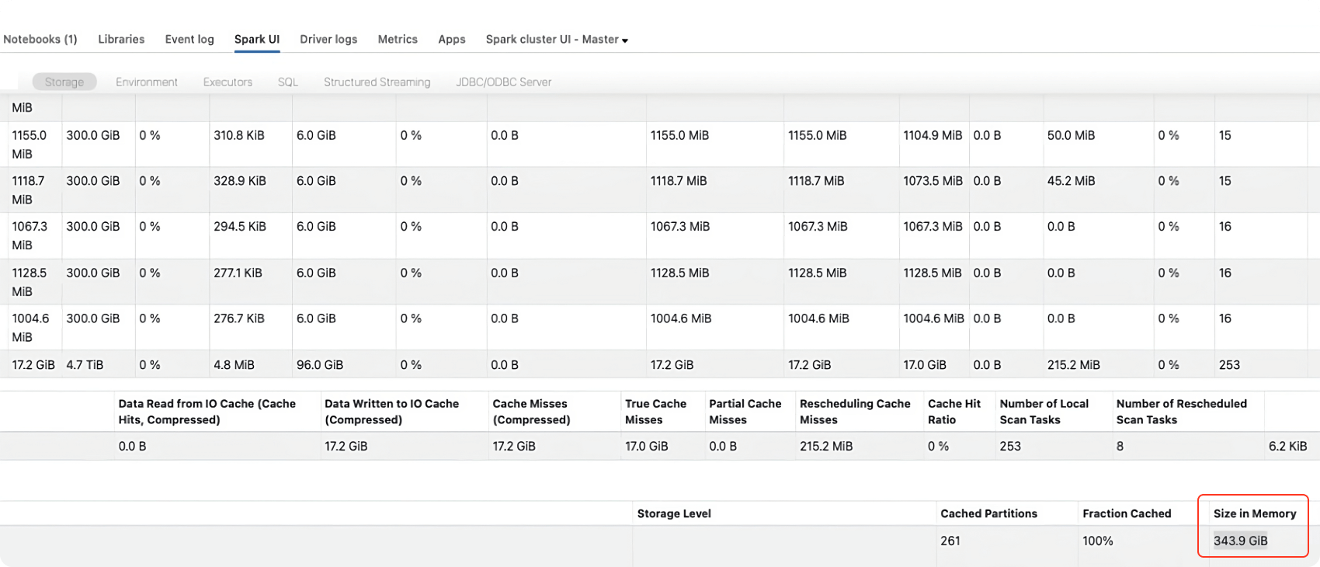View the Executors sub-tab

[x=228, y=82]
